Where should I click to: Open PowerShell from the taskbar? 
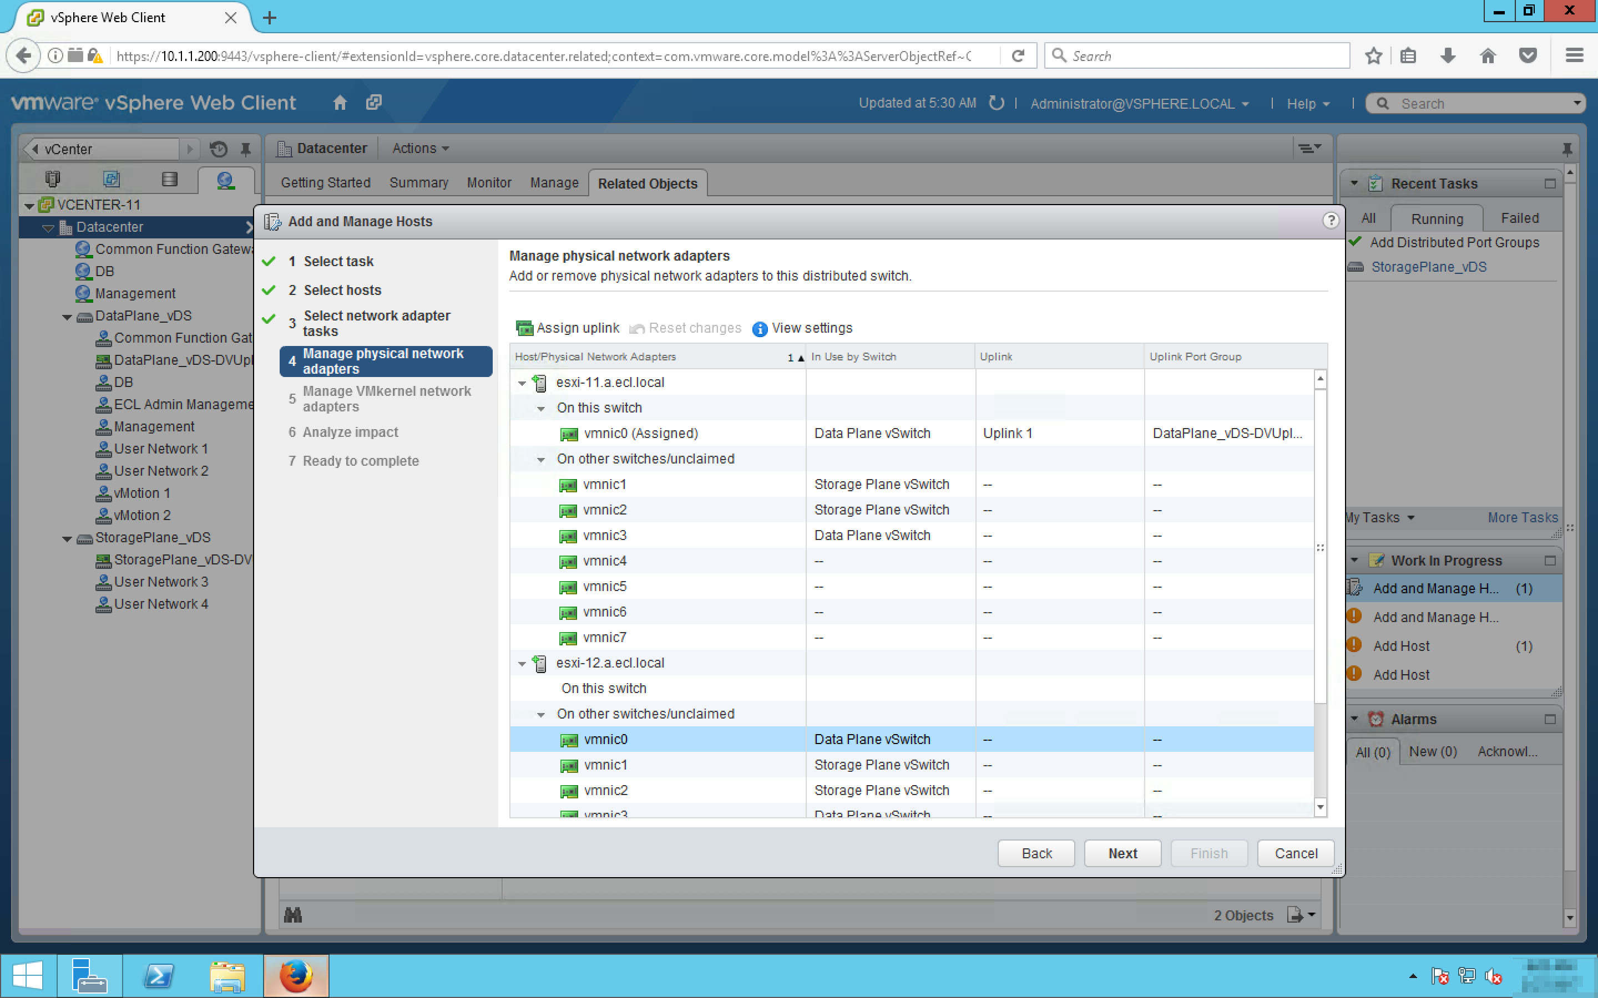(x=159, y=976)
